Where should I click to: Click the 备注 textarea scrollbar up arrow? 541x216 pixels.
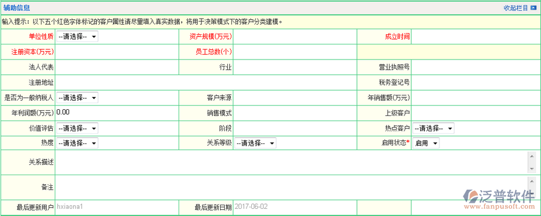[x=531, y=181]
